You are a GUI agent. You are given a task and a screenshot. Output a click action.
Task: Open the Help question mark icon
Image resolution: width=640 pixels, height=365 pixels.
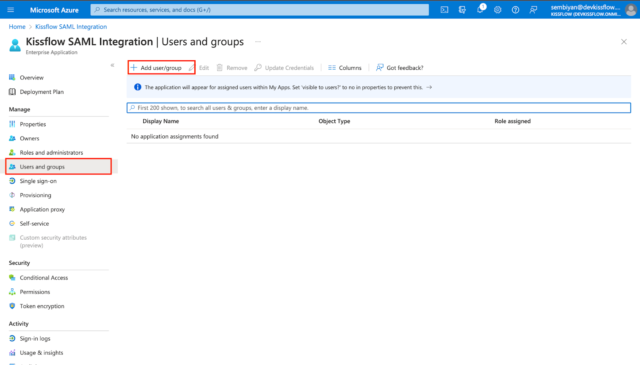click(516, 10)
